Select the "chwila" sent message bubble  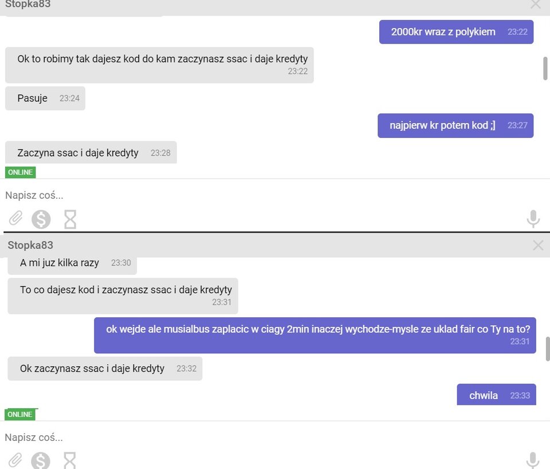[x=496, y=395]
